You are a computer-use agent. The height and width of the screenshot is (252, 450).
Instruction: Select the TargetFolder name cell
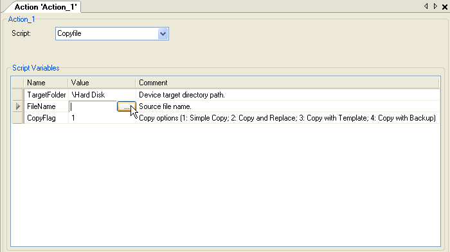pos(46,95)
